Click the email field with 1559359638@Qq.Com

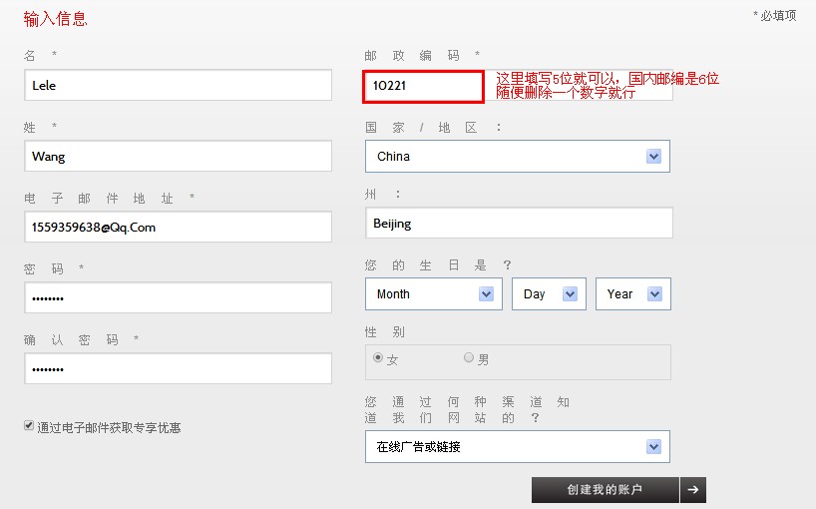[x=178, y=228]
